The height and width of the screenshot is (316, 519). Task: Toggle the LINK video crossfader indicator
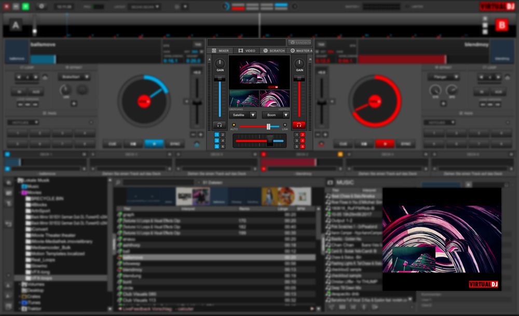[x=285, y=125]
